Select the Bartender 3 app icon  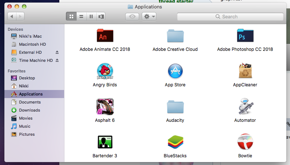coord(105,142)
